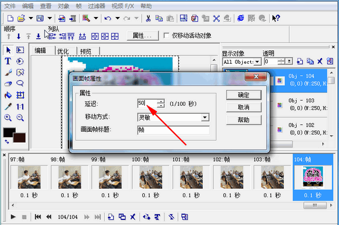Open the 文件 menu
Viewport: 339px width, 225px height.
(10, 6)
